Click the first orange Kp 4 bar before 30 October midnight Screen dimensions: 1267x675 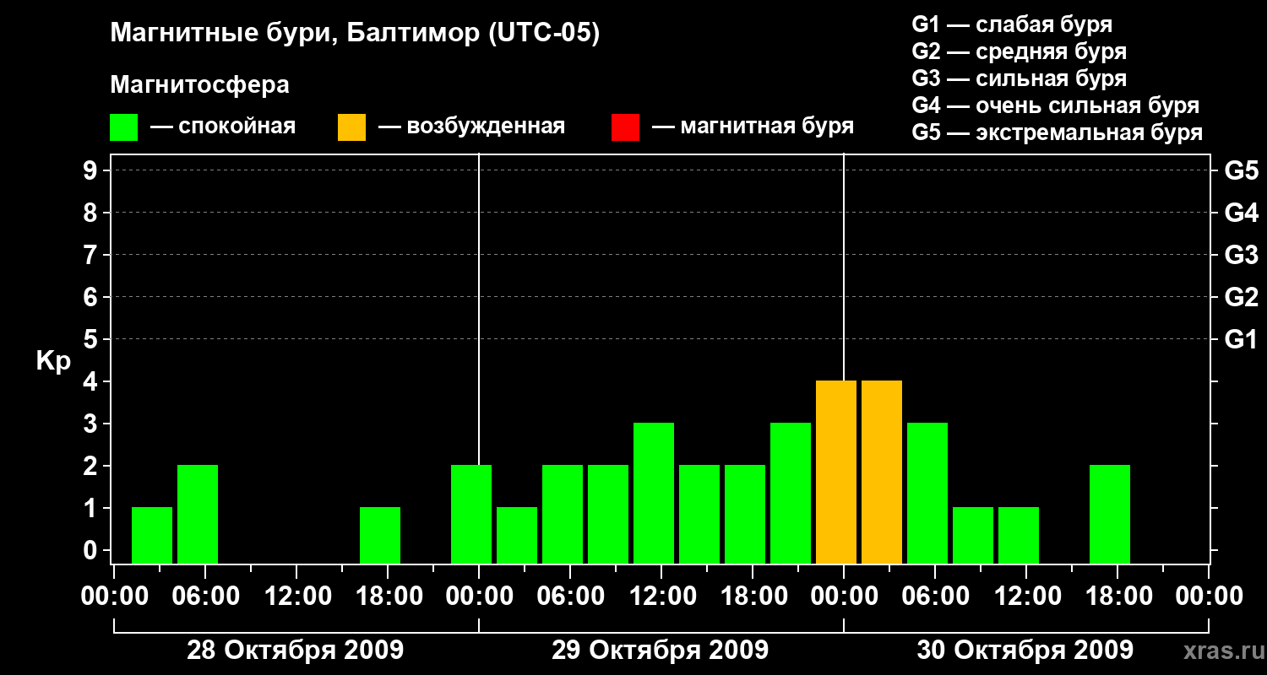pos(836,472)
